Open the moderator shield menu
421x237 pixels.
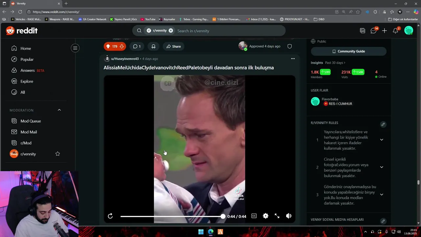(290, 46)
